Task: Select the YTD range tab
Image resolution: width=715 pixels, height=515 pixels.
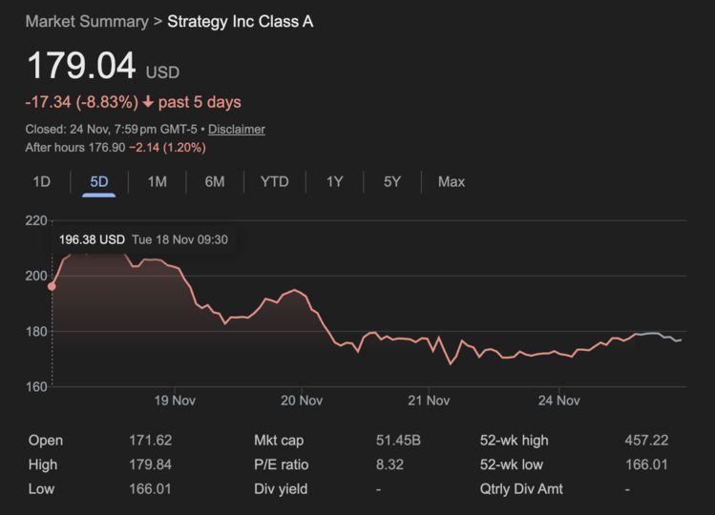Action: click(x=274, y=181)
